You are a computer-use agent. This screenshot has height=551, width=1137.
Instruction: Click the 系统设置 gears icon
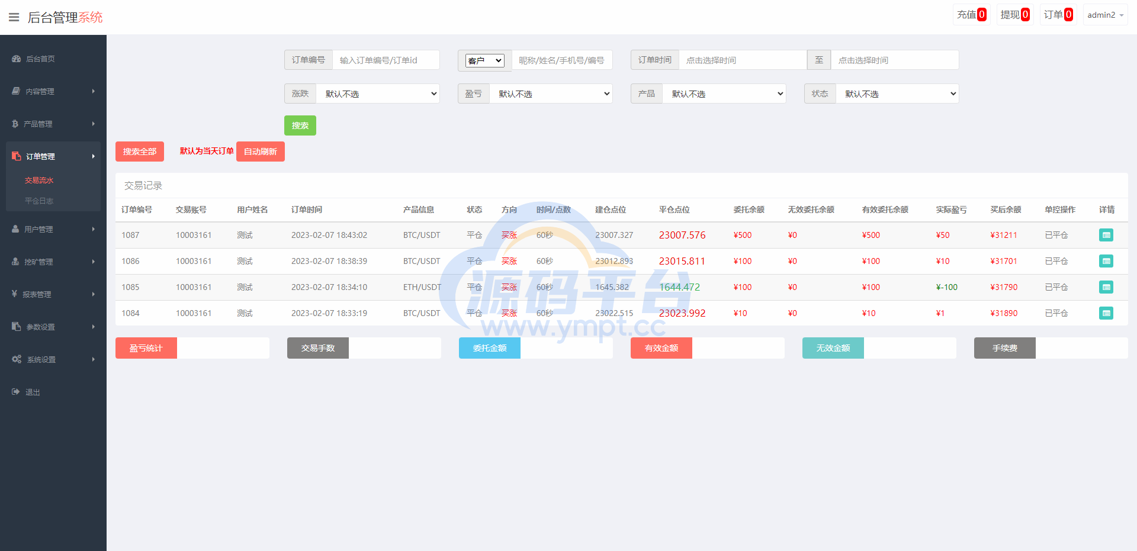[x=17, y=359]
